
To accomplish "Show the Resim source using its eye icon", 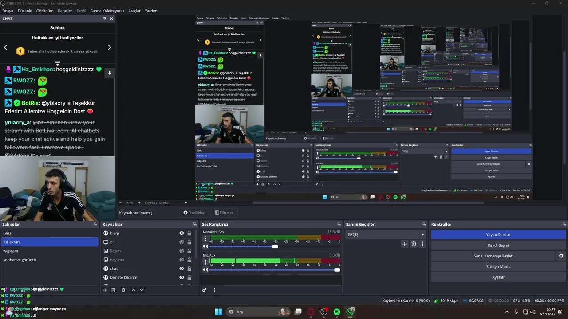I will (x=181, y=251).
